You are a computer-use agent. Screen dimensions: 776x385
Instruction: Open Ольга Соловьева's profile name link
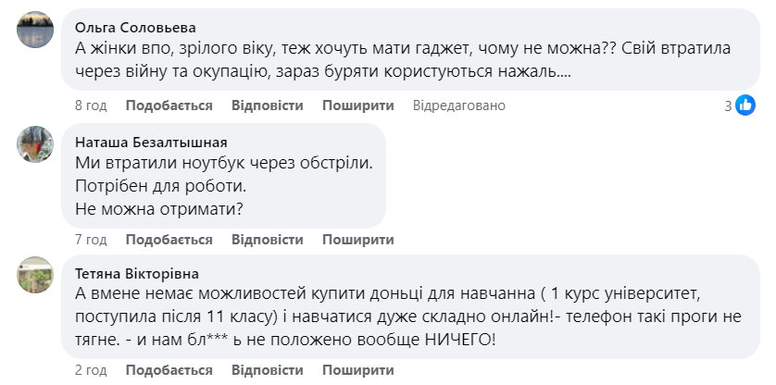pyautogui.click(x=135, y=26)
